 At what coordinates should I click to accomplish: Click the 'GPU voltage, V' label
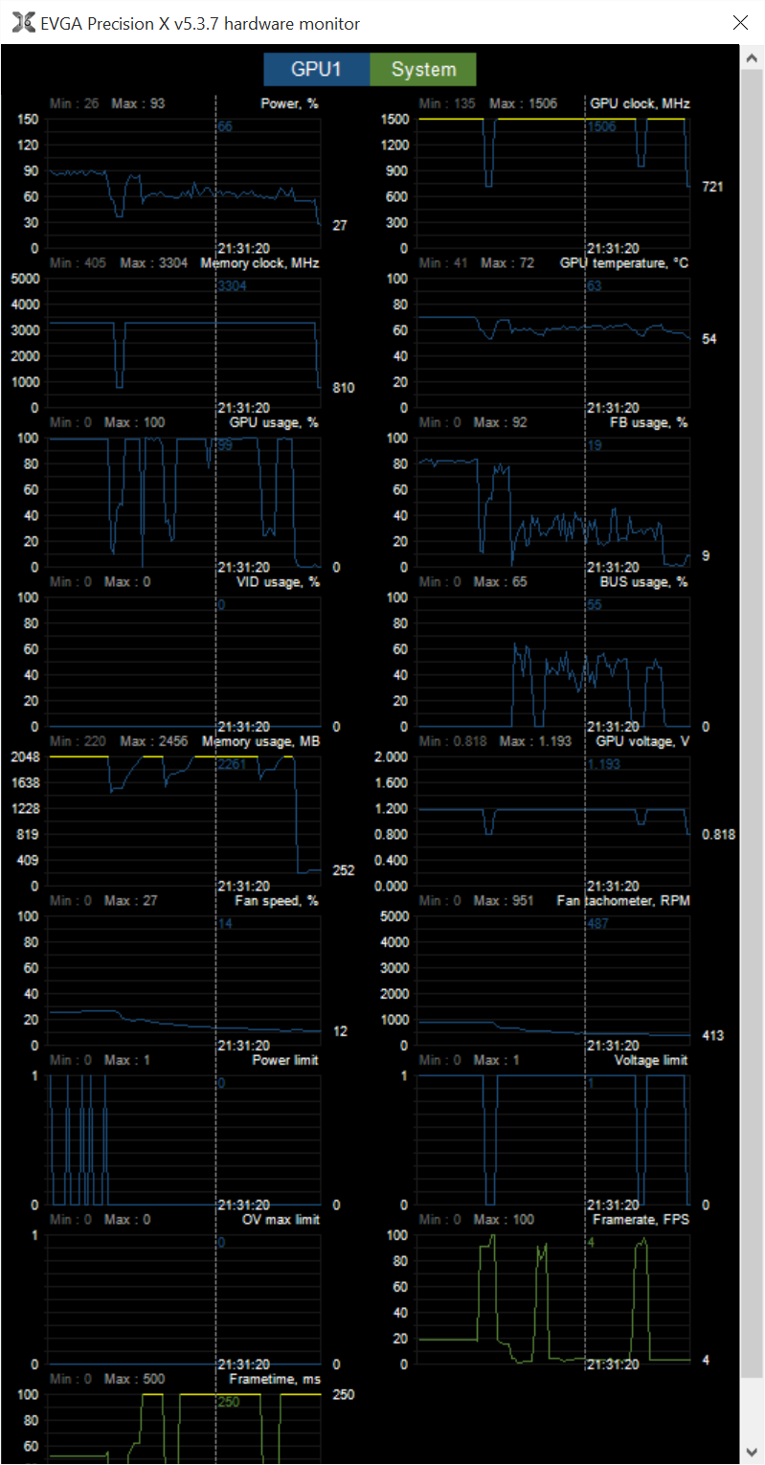tap(642, 741)
